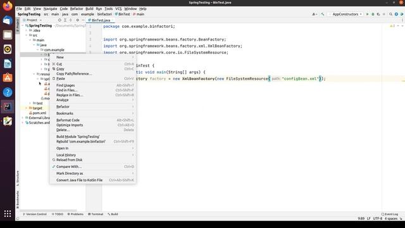
Task: Open the Event Log button
Action: [390, 214]
